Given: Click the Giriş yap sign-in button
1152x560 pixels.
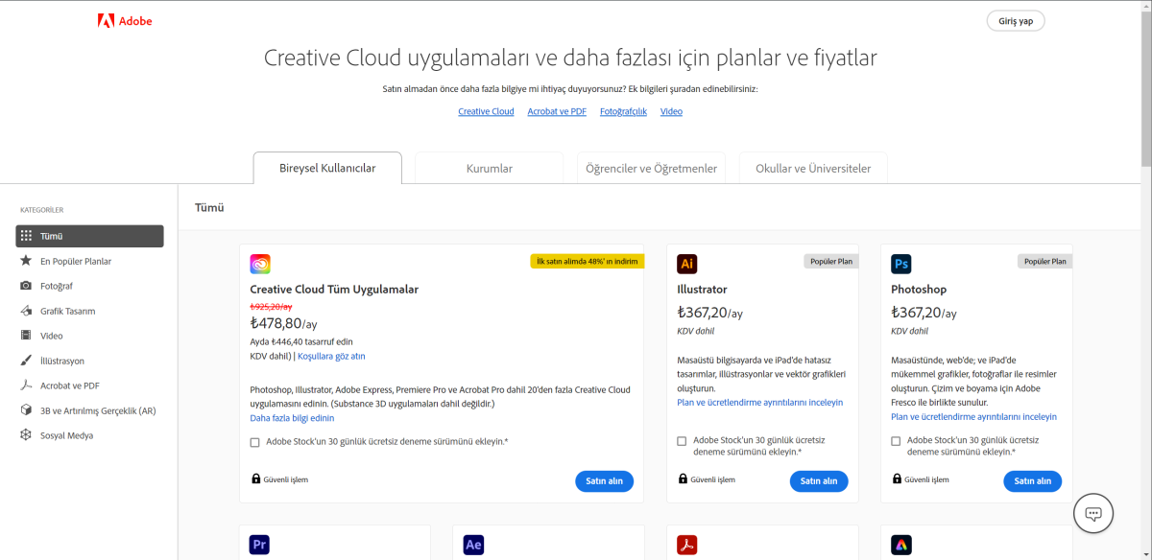Looking at the screenshot, I should pos(1016,21).
